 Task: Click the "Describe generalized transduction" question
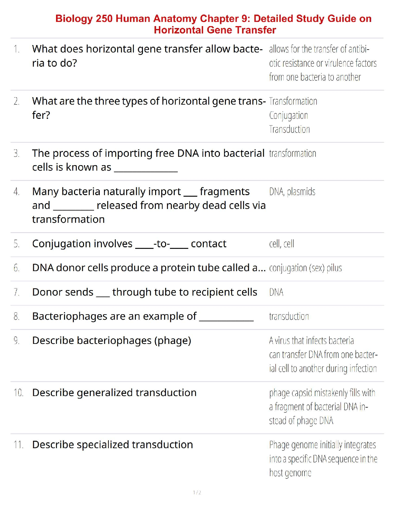click(x=114, y=393)
